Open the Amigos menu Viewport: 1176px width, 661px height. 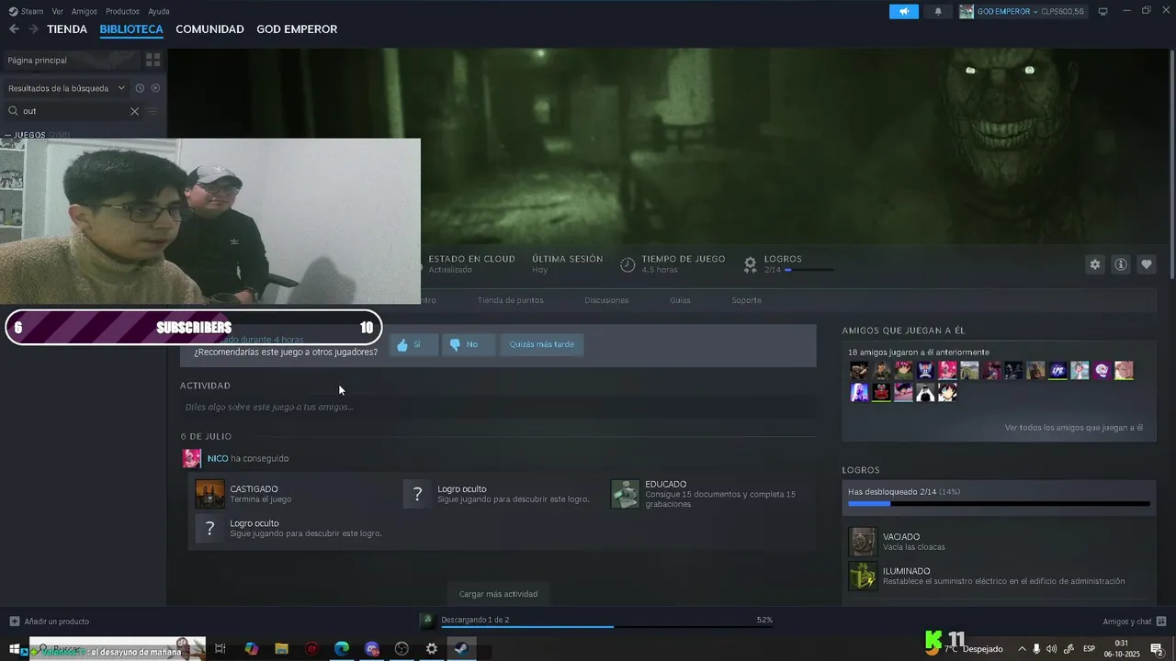tap(85, 11)
